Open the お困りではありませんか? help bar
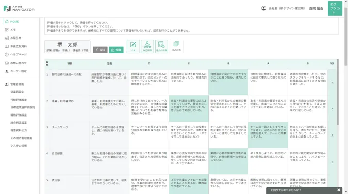The height and width of the screenshot is (194, 348). 304,190
